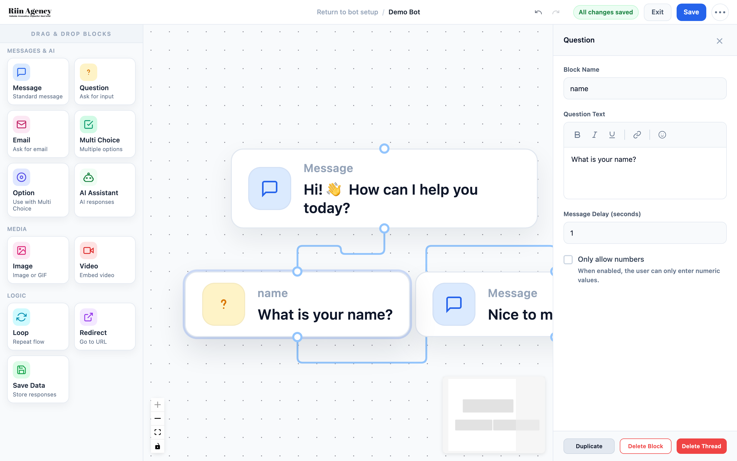Click the 'All changes saved' status badge
Image resolution: width=737 pixels, height=461 pixels.
pos(605,12)
